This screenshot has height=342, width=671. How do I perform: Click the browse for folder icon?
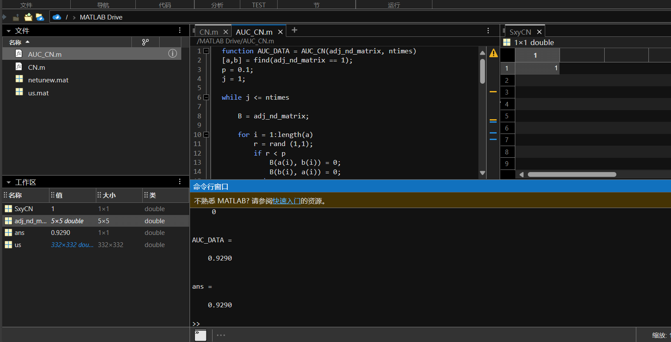click(28, 17)
